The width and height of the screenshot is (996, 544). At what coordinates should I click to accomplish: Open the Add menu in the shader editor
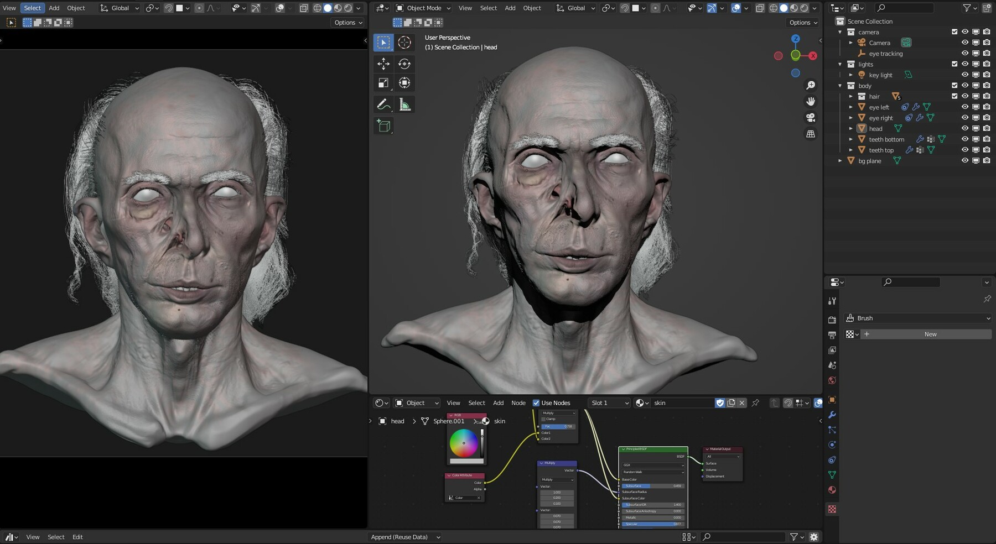coord(498,402)
